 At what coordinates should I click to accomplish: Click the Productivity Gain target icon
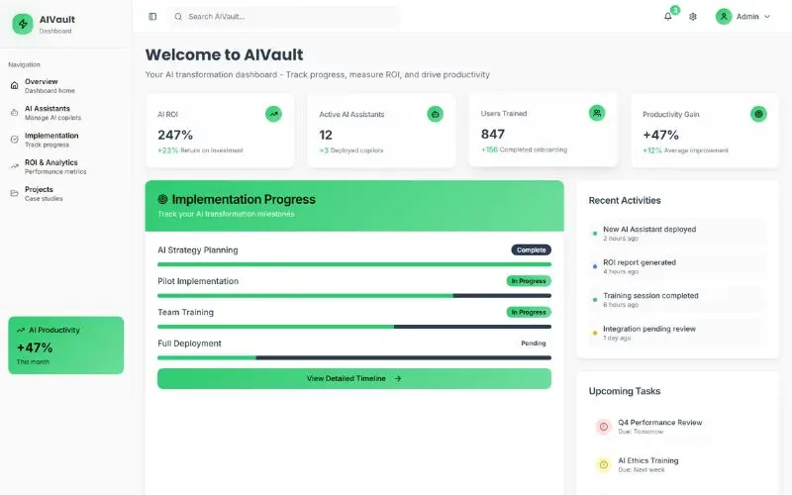tap(758, 114)
